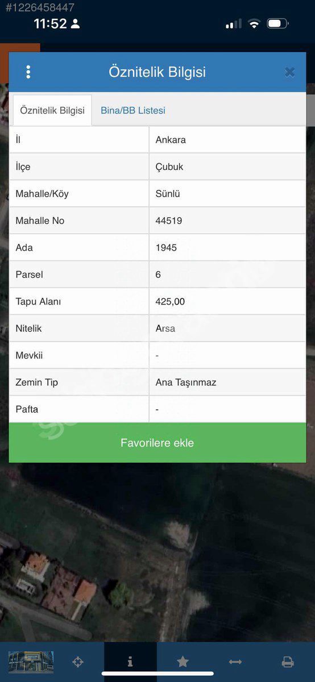
Task: Tap the horizontal arrows measure icon
Action: click(x=235, y=662)
